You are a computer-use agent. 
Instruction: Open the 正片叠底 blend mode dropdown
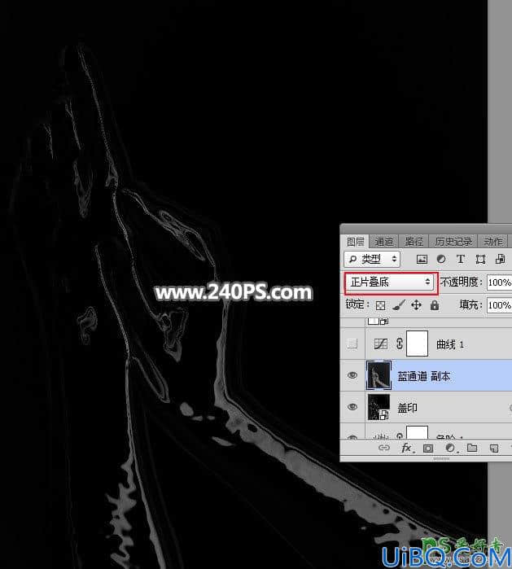tap(391, 282)
